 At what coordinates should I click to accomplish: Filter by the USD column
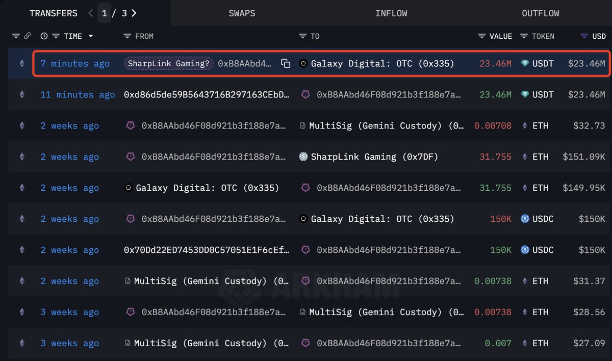coord(585,36)
